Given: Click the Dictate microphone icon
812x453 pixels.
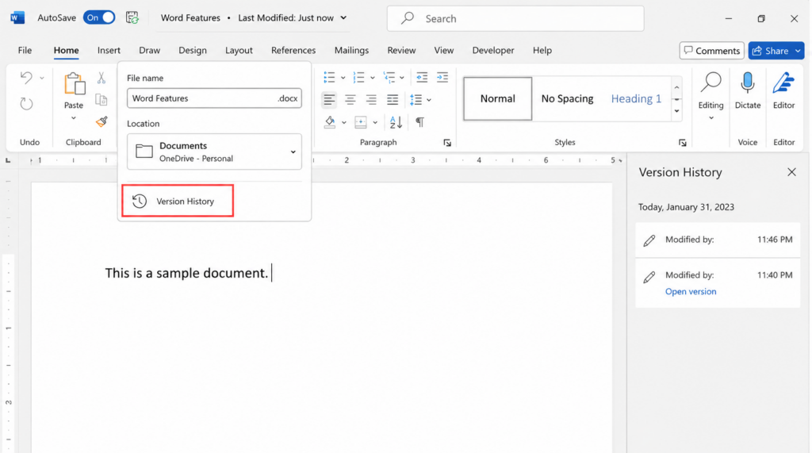Looking at the screenshot, I should (747, 83).
